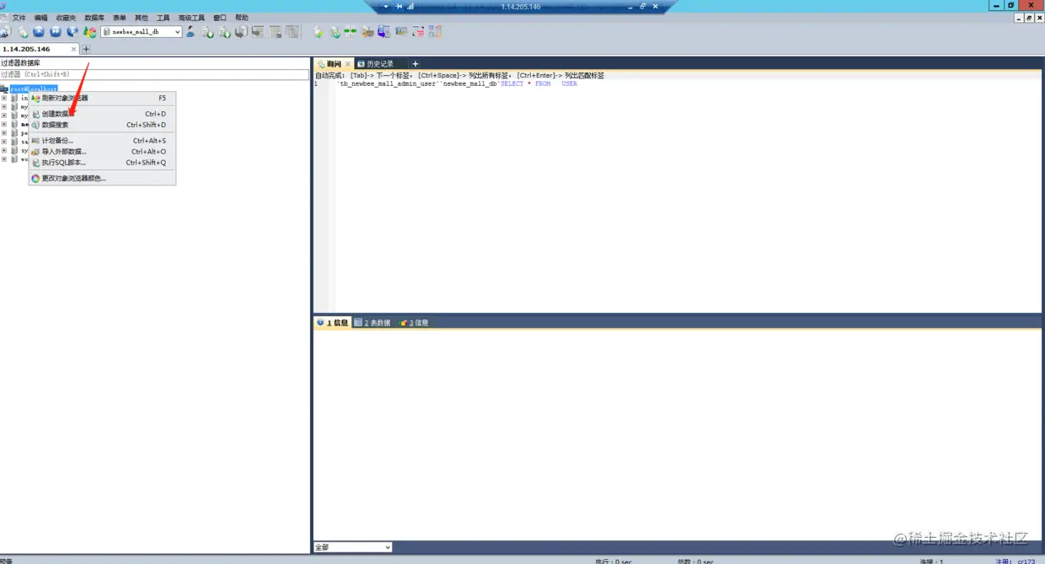Viewport: 1045px width, 564px height.
Task: Choose 数据搜索 from the context menu
Action: click(102, 125)
